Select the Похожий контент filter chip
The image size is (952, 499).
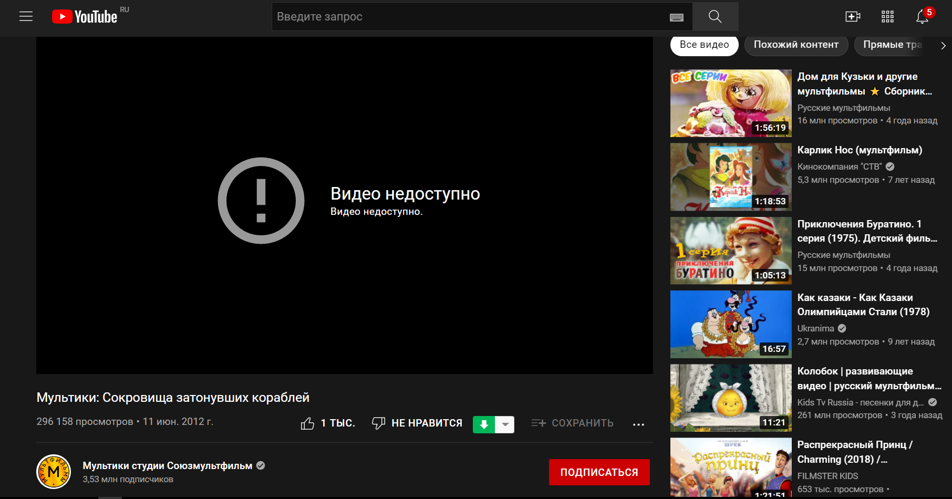coord(796,45)
